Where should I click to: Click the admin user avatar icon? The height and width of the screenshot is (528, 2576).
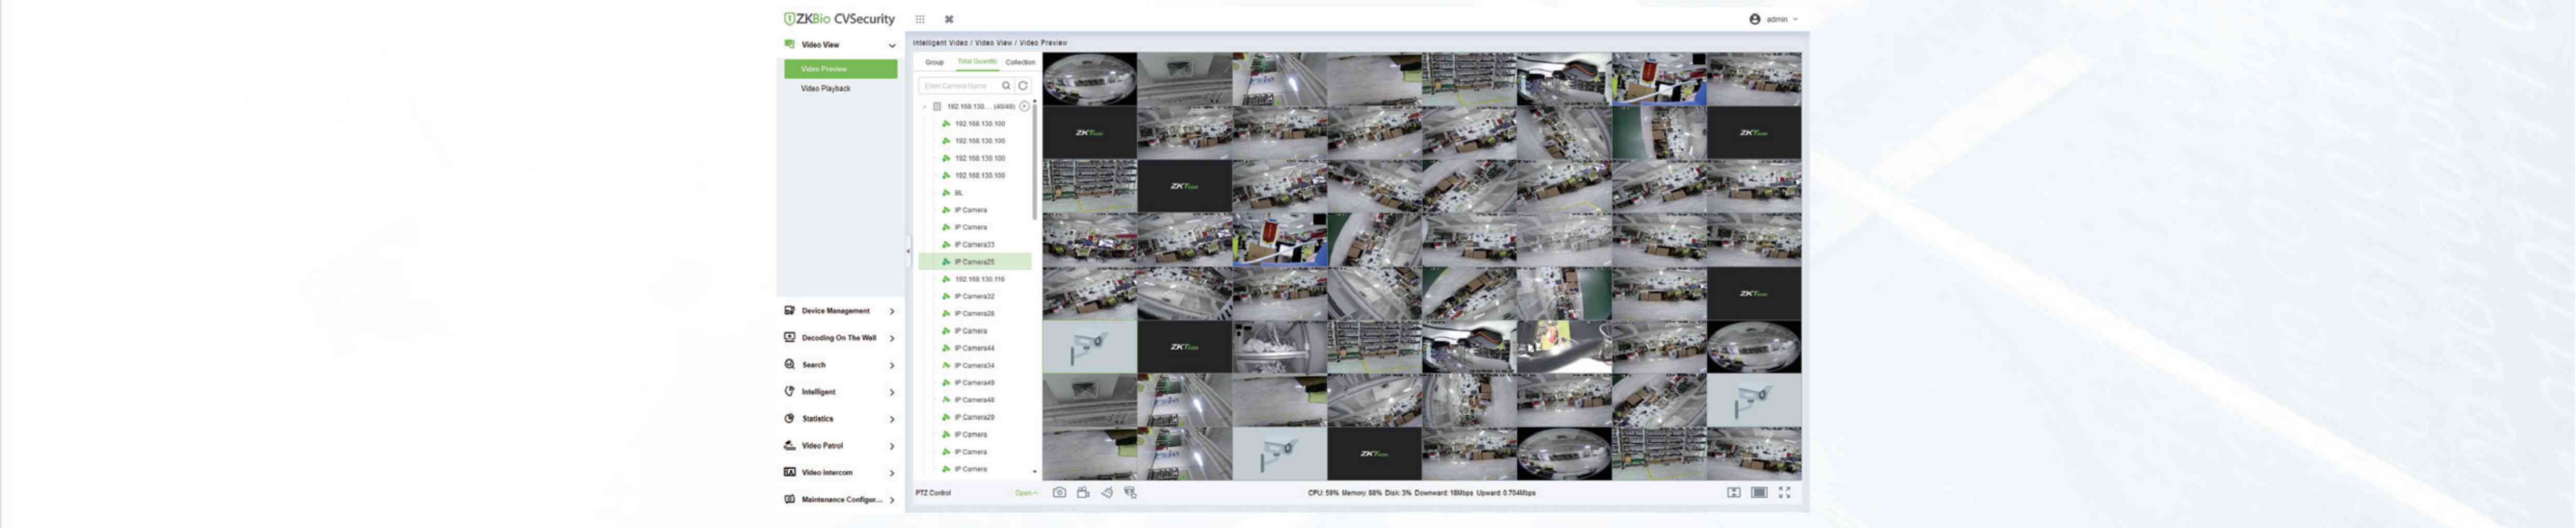(x=1755, y=19)
